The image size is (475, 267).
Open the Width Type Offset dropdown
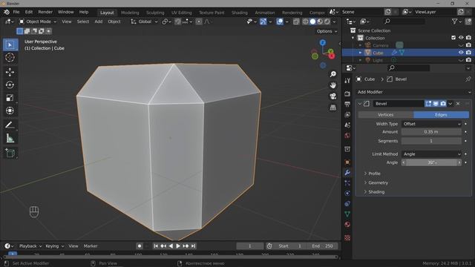pos(431,124)
